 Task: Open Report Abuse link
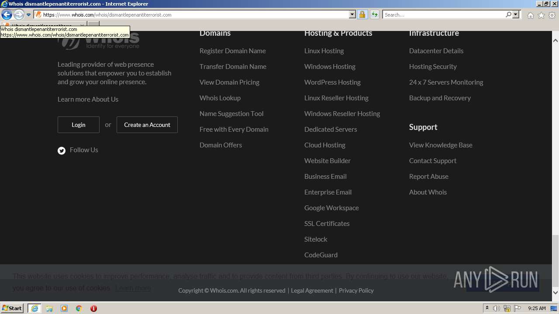pos(429,177)
